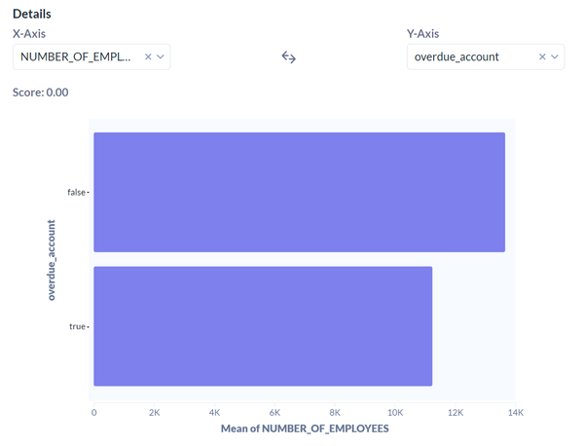Click the 10K axis tick label

click(395, 413)
